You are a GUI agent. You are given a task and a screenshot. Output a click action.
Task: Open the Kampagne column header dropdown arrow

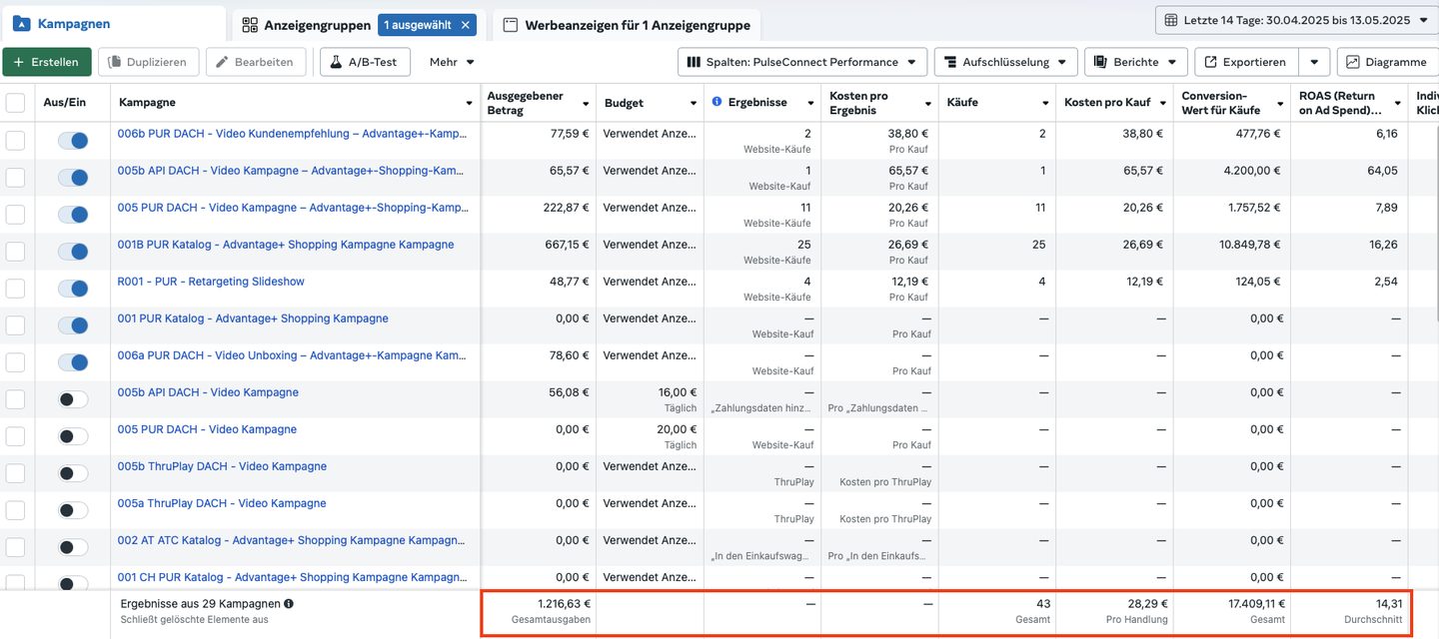click(469, 103)
